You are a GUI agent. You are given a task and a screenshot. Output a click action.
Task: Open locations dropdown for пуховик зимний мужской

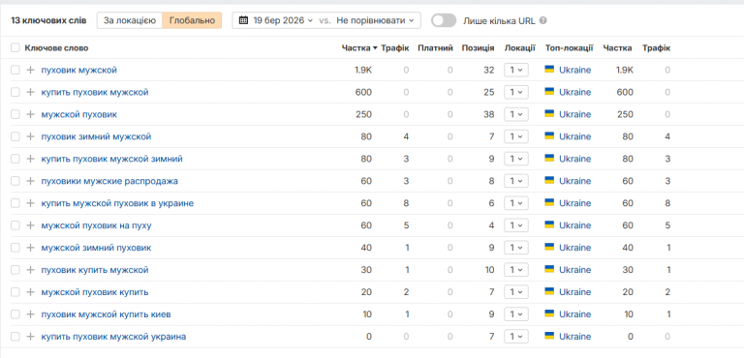516,136
